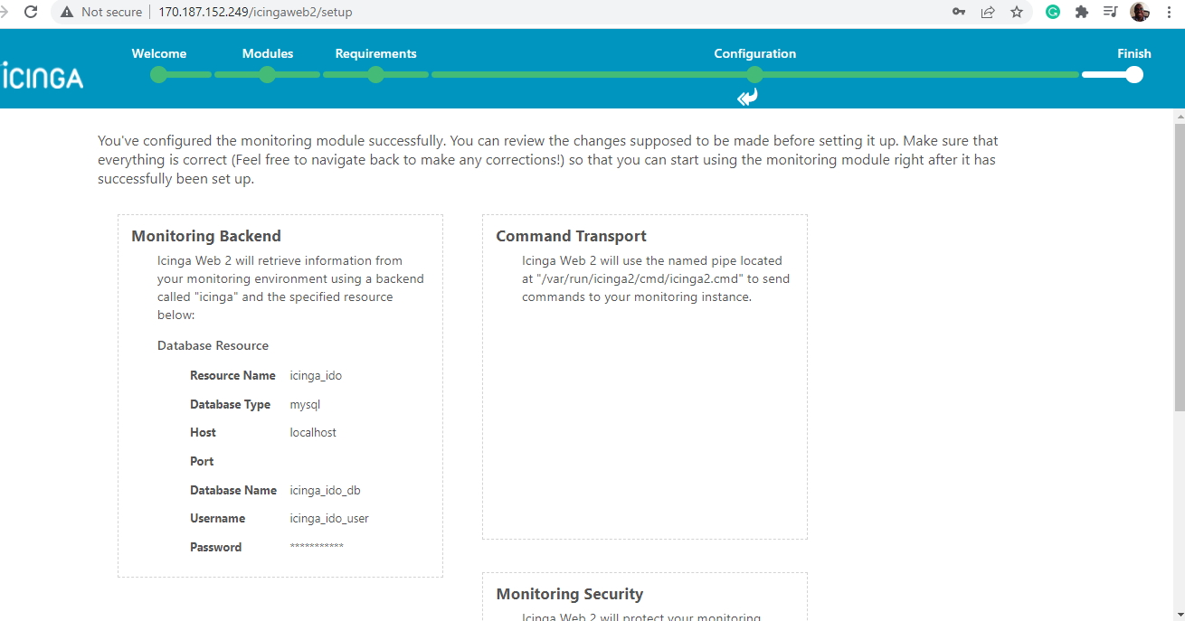The image size is (1185, 621).
Task: Click the intro paragraph about monitoring module
Action: (548, 160)
